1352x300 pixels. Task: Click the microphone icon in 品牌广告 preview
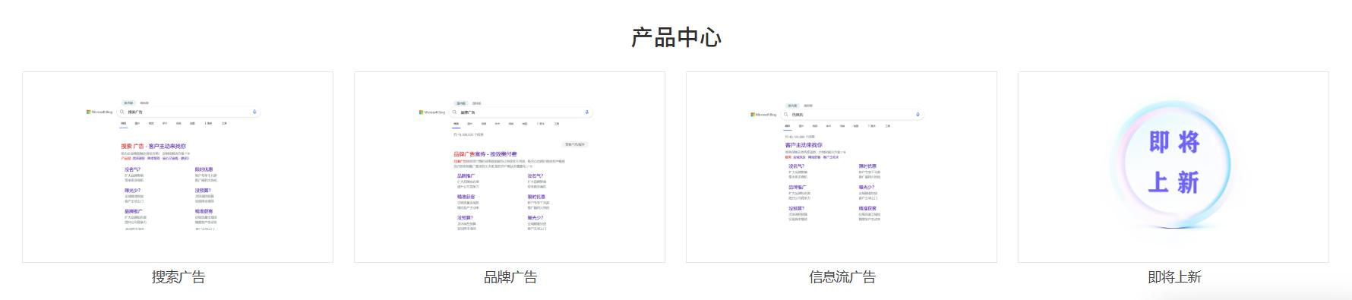pos(586,112)
